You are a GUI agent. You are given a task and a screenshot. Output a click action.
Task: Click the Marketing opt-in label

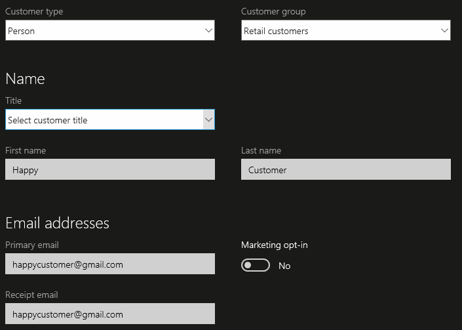(274, 245)
